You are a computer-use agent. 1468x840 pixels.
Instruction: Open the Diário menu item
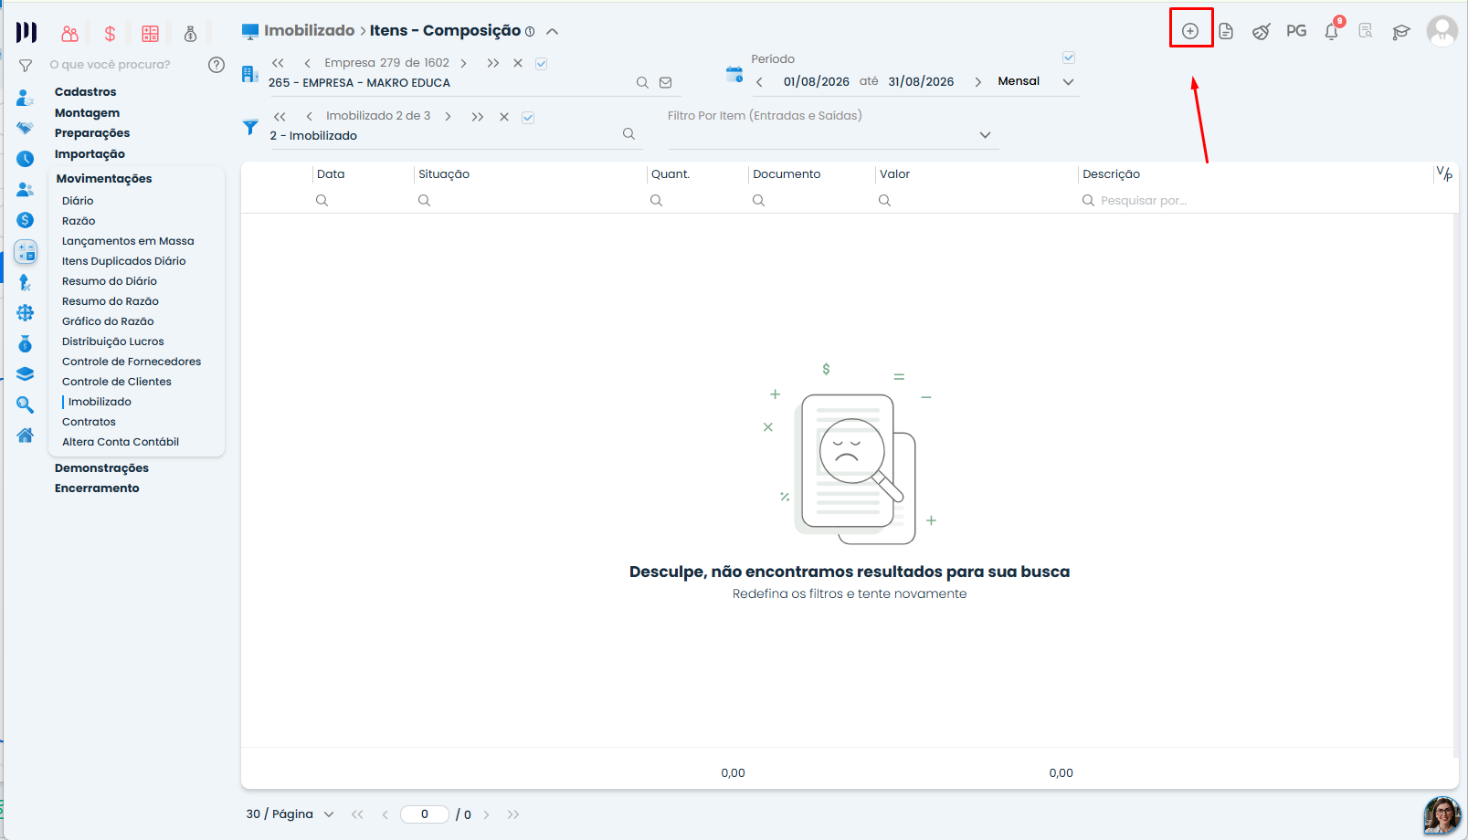(x=78, y=201)
